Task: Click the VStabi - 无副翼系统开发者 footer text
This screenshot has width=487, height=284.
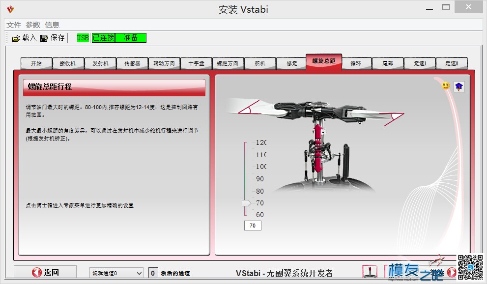Action: tap(284, 273)
